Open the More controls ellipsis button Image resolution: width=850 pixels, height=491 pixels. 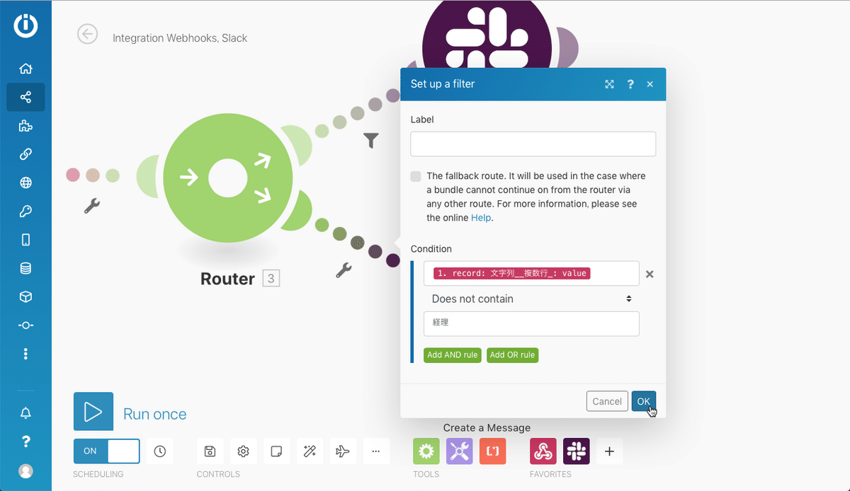tap(376, 451)
